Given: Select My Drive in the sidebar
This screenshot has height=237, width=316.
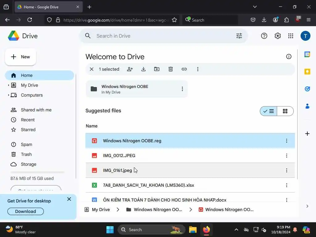Looking at the screenshot, I should click(x=39, y=85).
